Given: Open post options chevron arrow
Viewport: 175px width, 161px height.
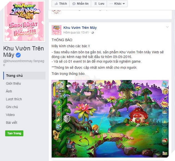Looking at the screenshot, I should (x=167, y=27).
